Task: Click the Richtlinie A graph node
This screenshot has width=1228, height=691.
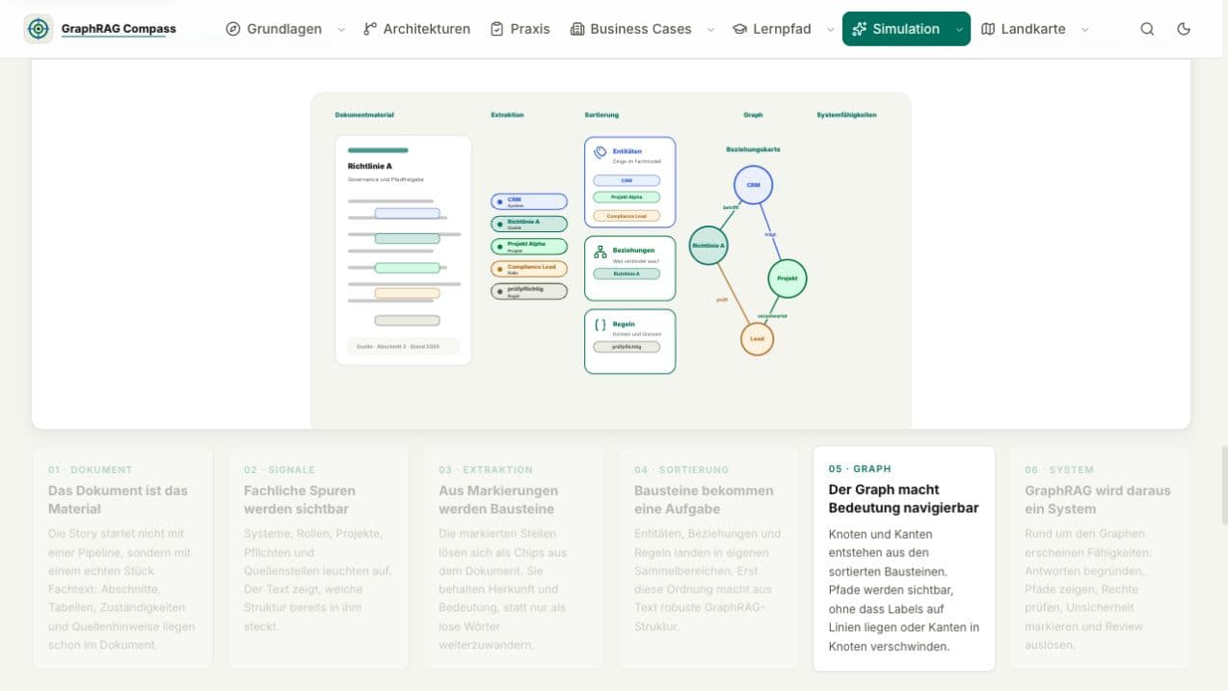Action: click(708, 245)
